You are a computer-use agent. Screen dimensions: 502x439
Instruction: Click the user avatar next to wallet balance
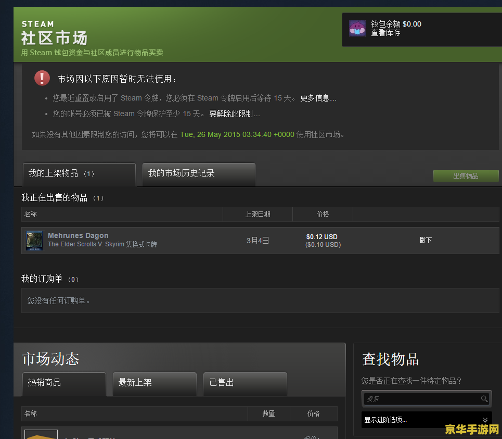click(357, 28)
